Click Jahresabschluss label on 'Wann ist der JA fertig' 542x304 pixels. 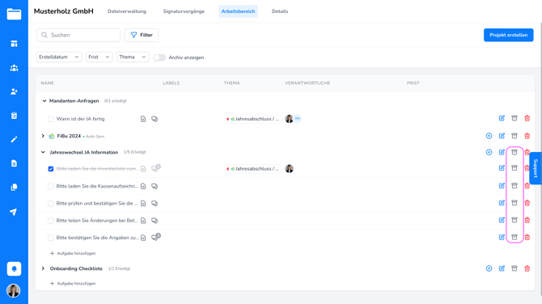pyautogui.click(x=252, y=119)
